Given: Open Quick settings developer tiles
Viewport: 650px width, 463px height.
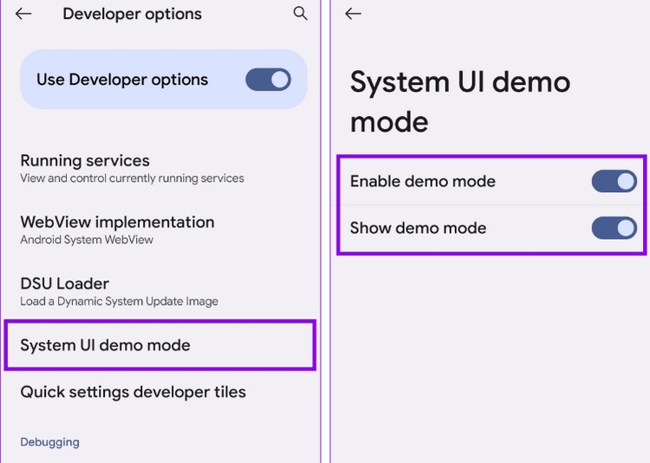Looking at the screenshot, I should 160,392.
